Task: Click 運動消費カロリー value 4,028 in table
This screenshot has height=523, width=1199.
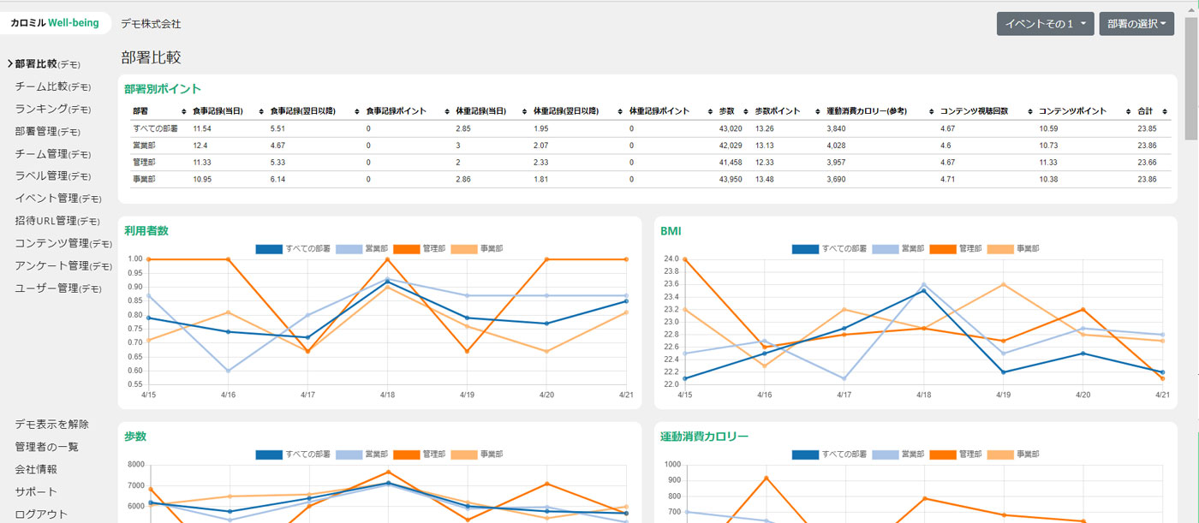Action: pos(837,146)
